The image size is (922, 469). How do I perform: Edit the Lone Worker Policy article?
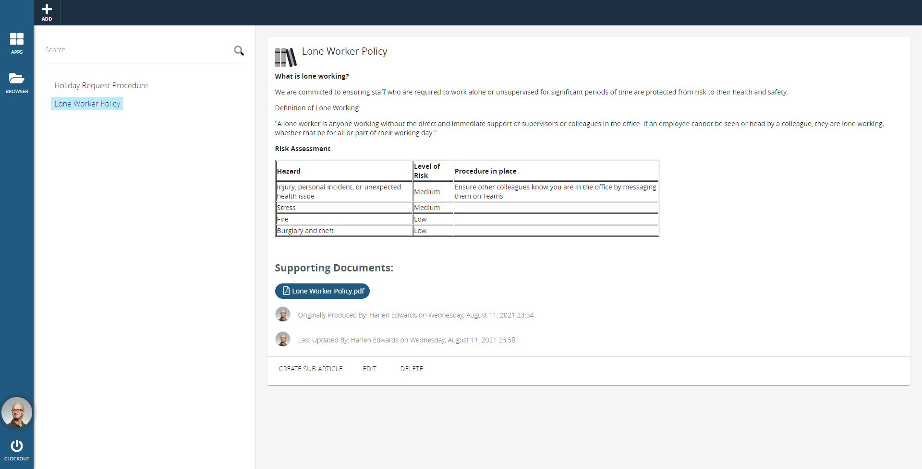coord(369,369)
